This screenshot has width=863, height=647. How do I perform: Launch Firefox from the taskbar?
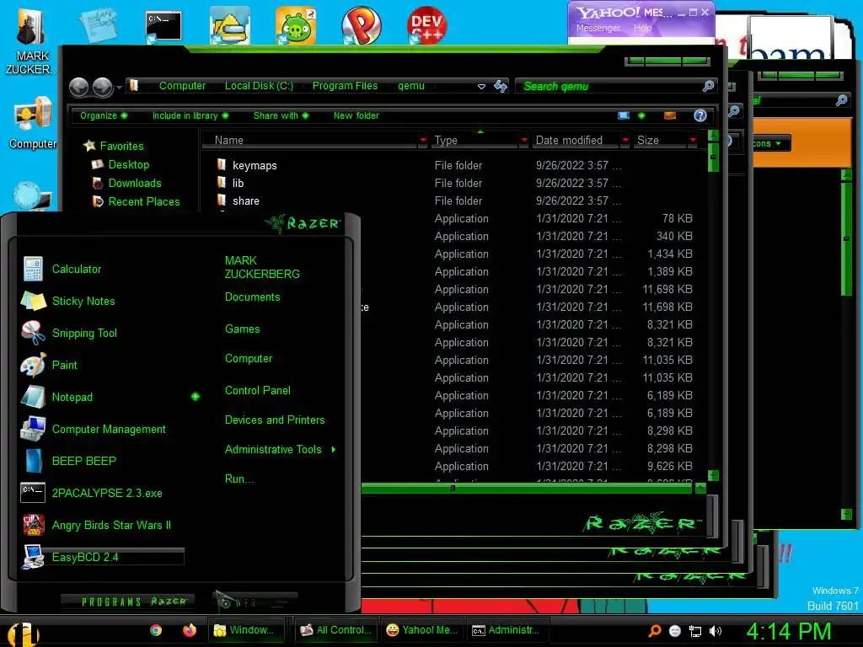(190, 630)
